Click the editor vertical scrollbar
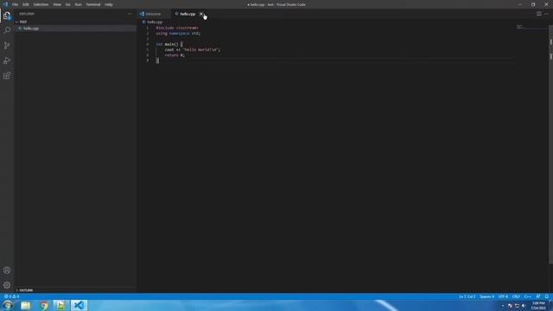Image resolution: width=553 pixels, height=311 pixels. coord(551,144)
